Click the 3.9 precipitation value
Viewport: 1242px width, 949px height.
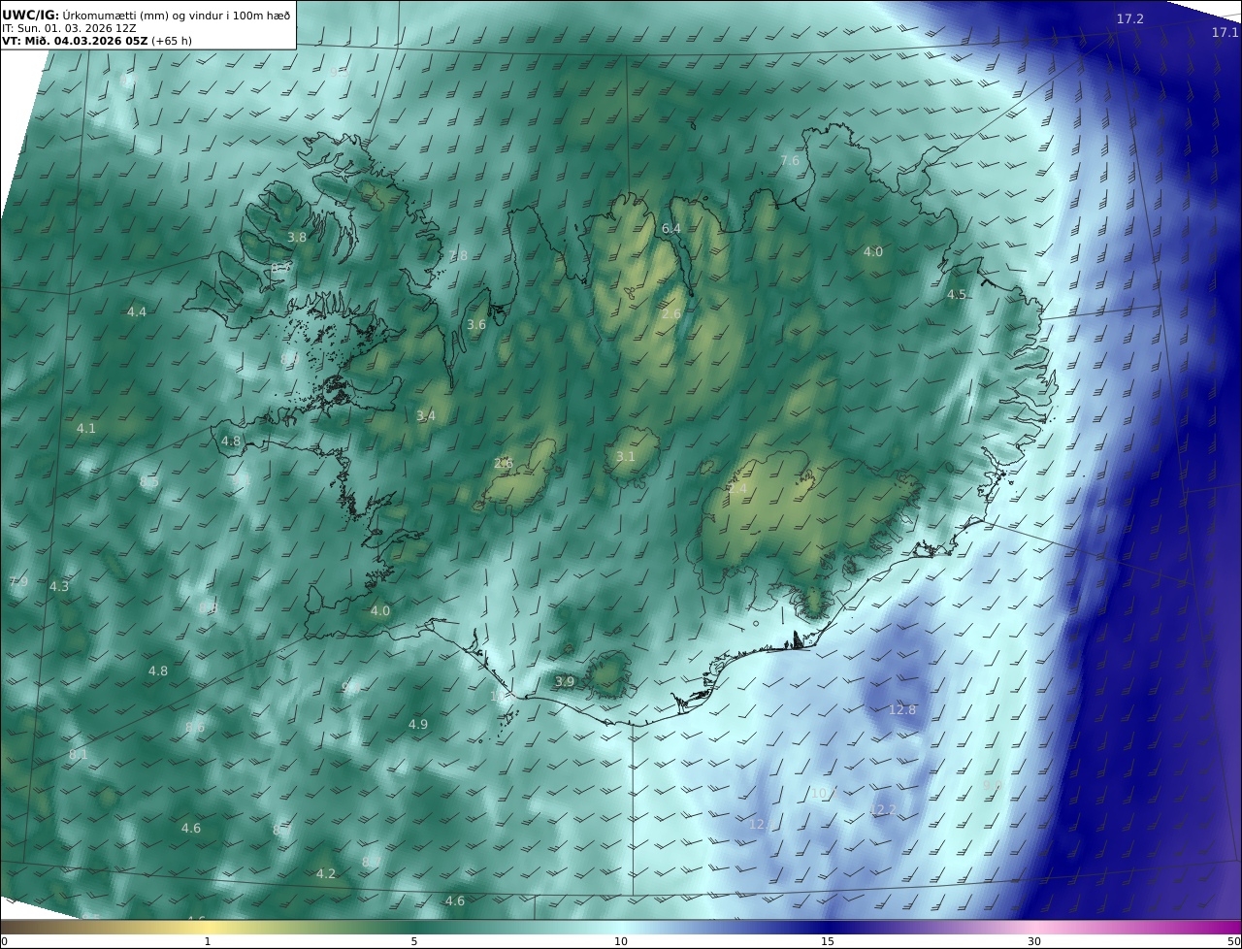(x=565, y=682)
